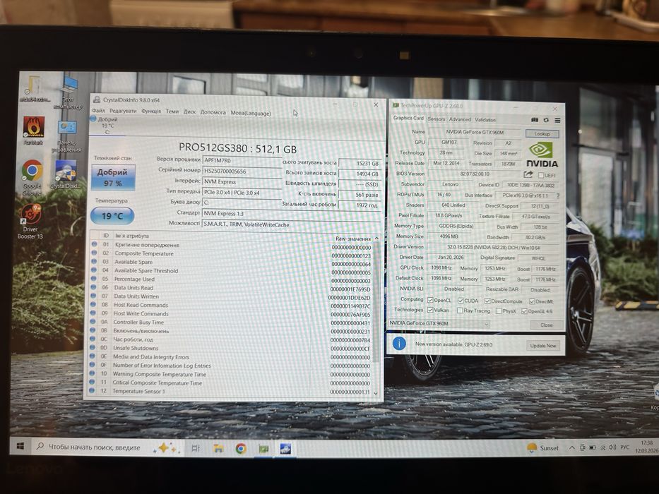Viewport: 659px width, 494px height.
Task: Click scroll up arrow in attribute list
Action: [376, 239]
